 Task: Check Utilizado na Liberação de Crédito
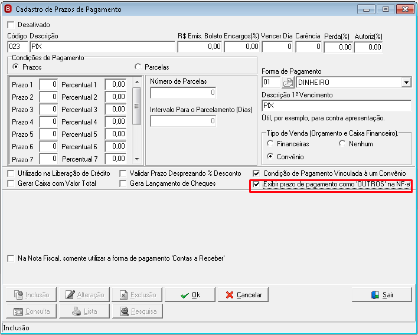coord(11,173)
